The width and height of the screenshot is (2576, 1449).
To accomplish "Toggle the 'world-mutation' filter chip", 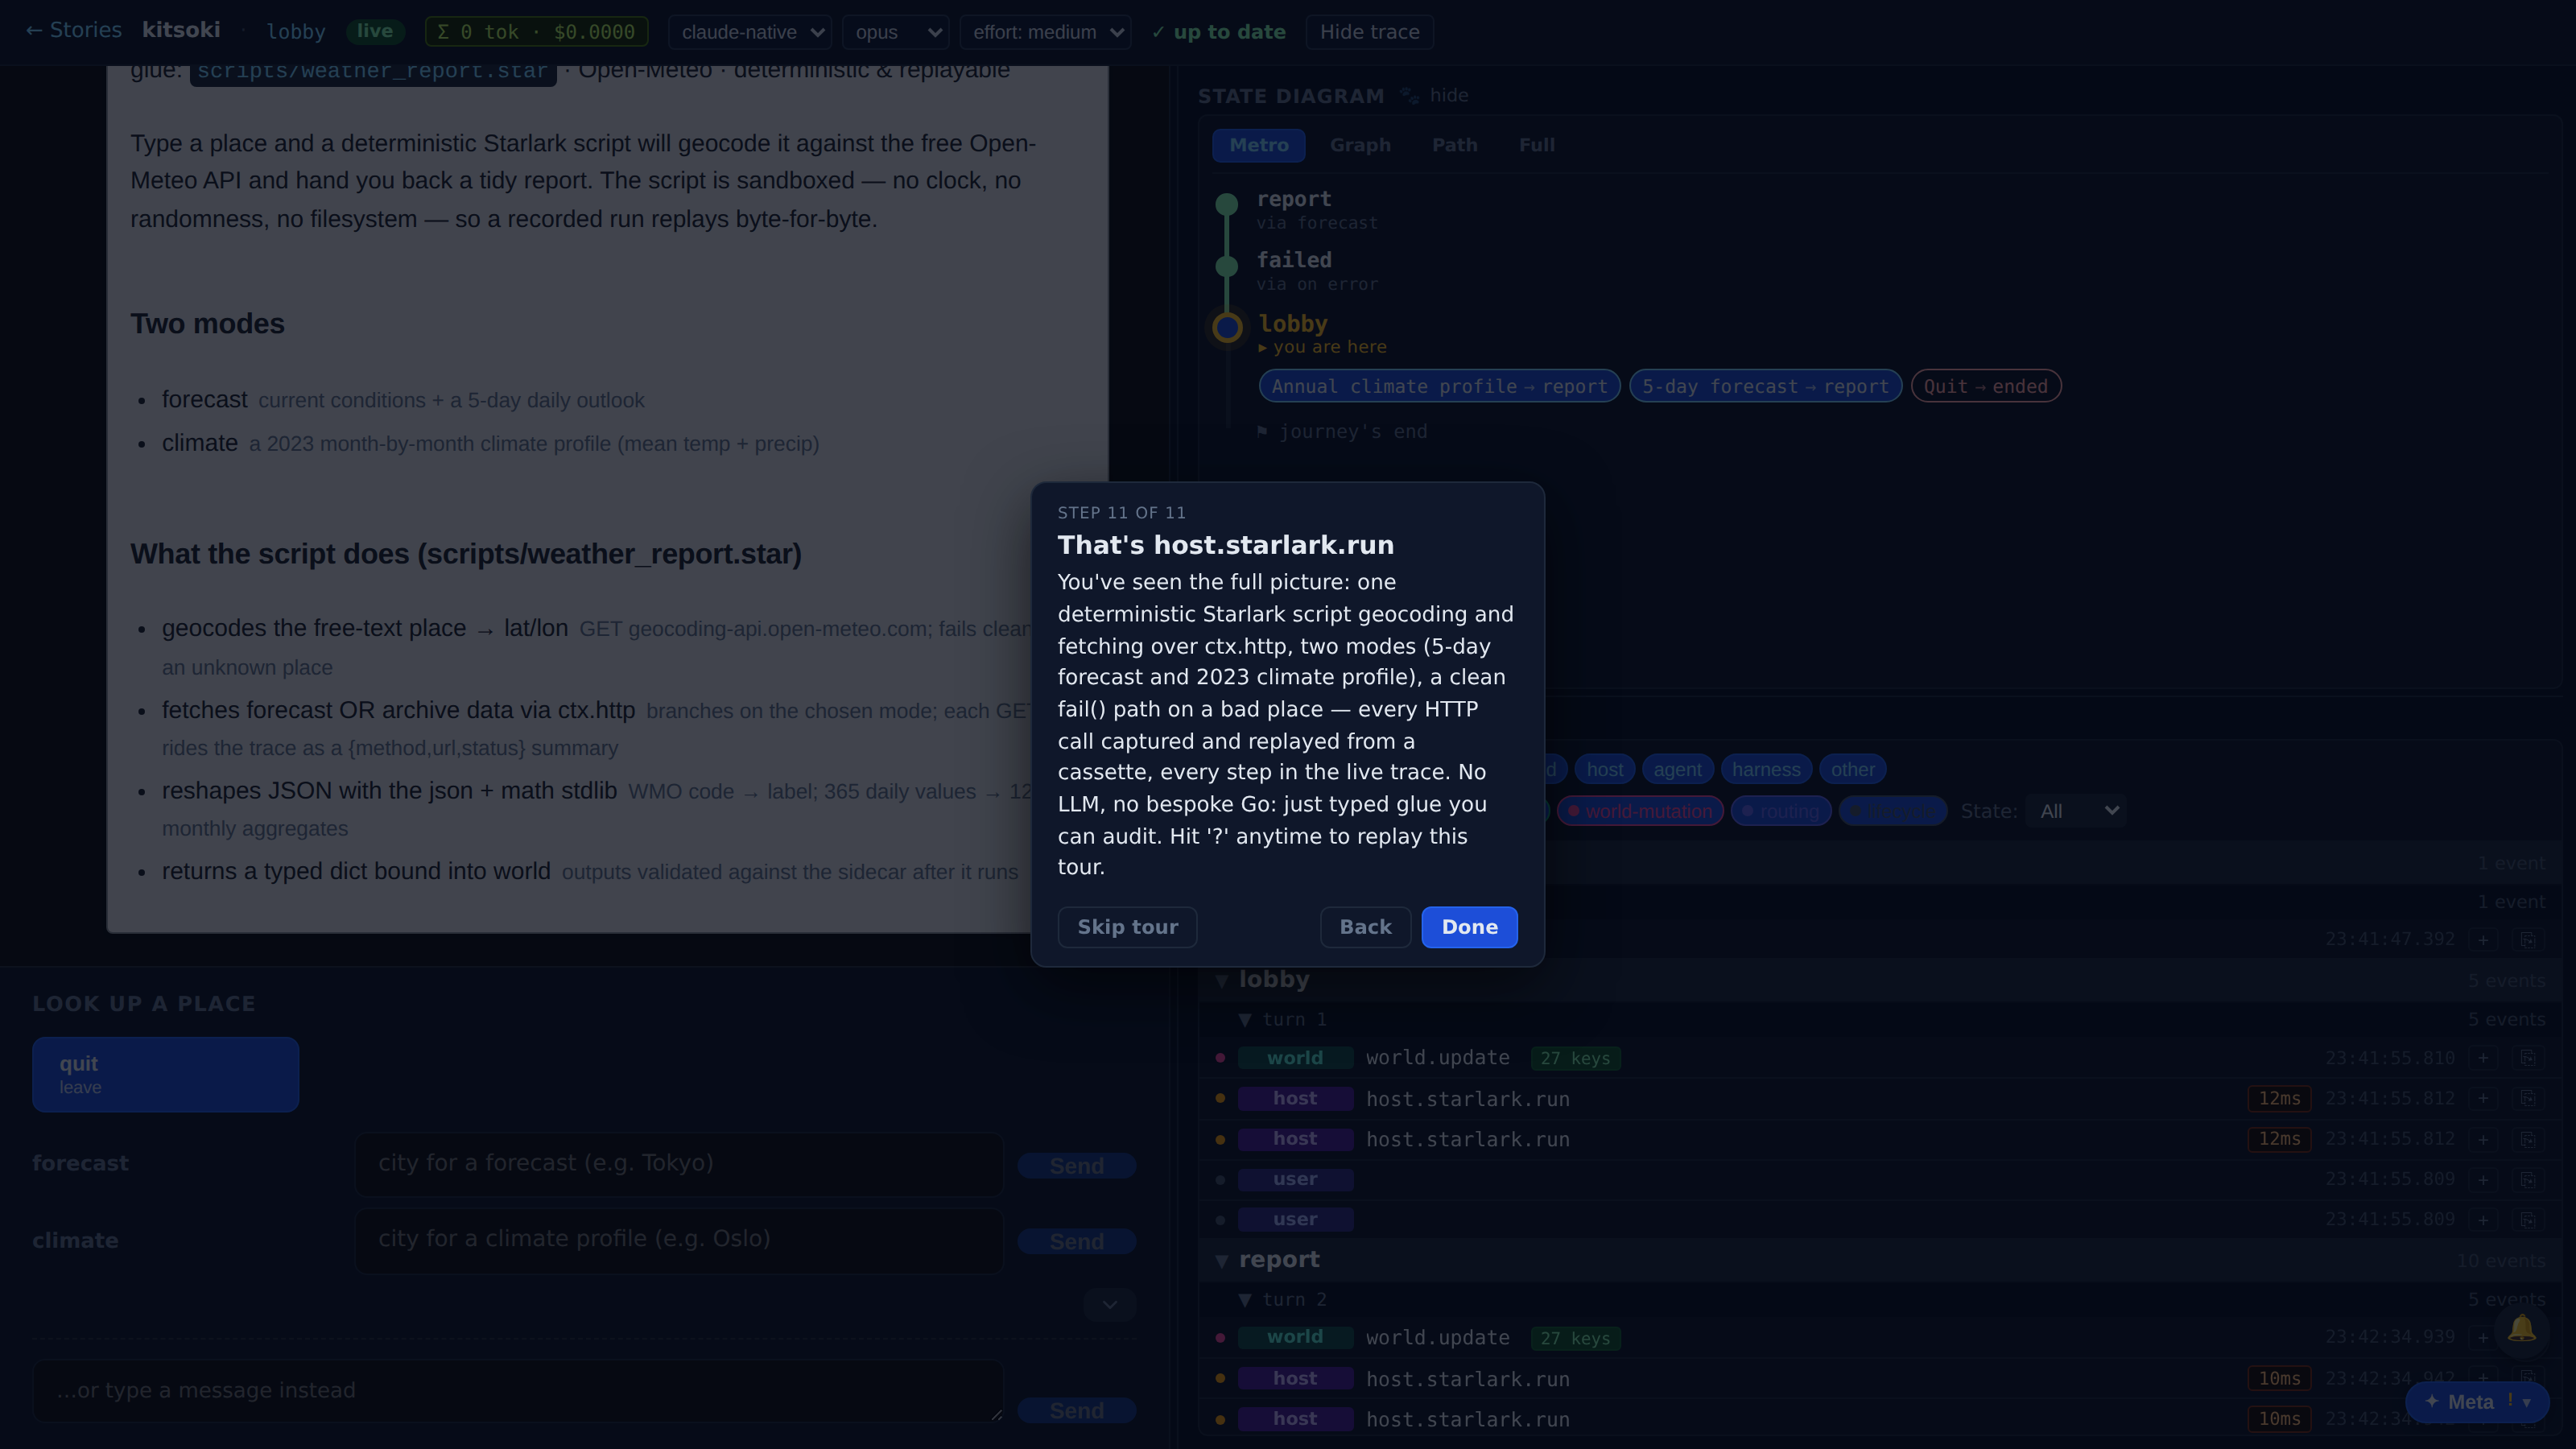I will pyautogui.click(x=1640, y=811).
